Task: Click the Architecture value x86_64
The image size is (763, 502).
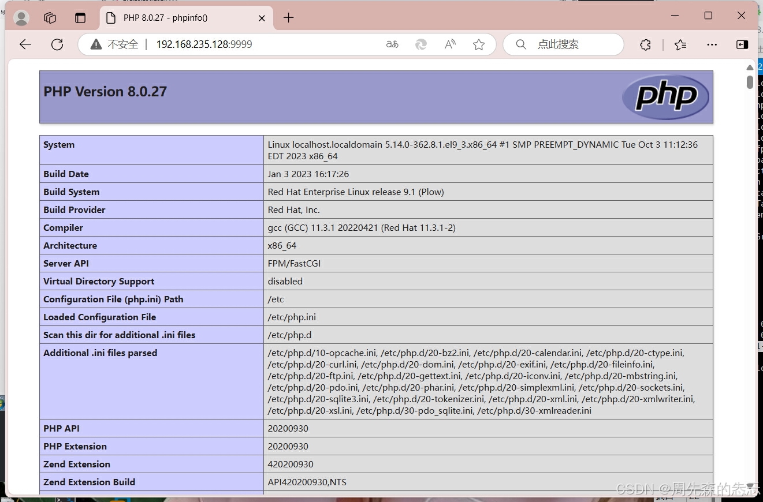Action: (x=282, y=246)
